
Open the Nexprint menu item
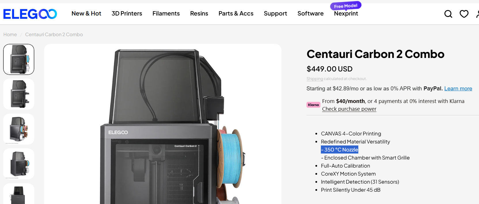pyautogui.click(x=346, y=14)
